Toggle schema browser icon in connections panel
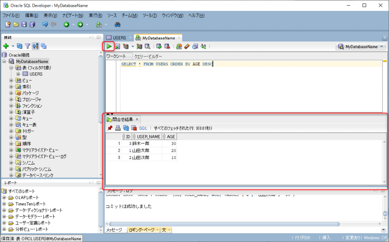 (35, 46)
